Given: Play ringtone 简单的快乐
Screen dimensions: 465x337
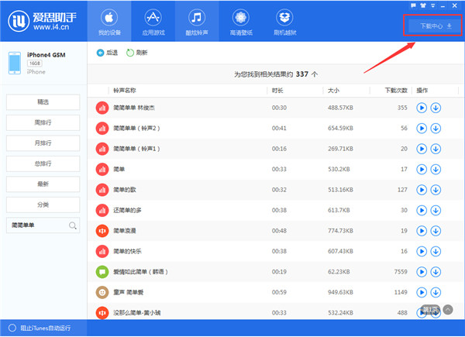Looking at the screenshot, I should [422, 251].
